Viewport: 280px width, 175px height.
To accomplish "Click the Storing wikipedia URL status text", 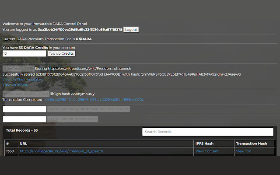I will 83,69.
